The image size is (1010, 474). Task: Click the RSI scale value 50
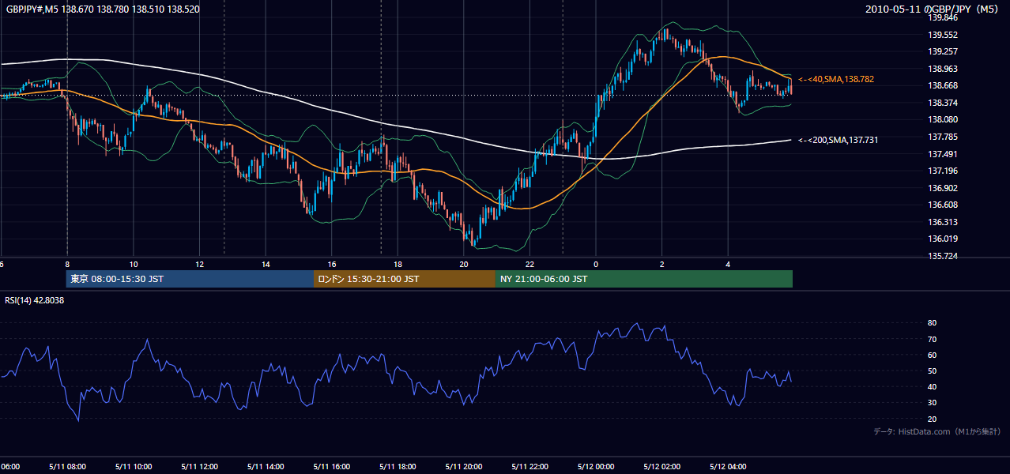coord(933,371)
